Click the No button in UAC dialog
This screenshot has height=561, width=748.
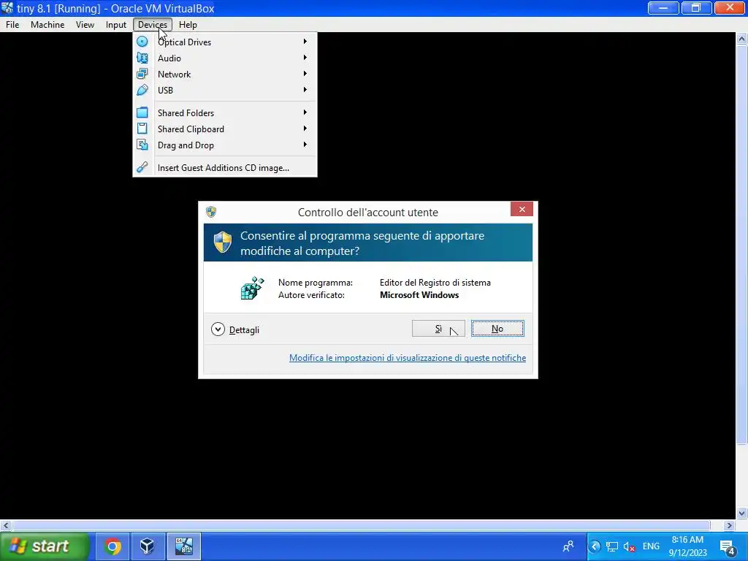[x=497, y=329]
